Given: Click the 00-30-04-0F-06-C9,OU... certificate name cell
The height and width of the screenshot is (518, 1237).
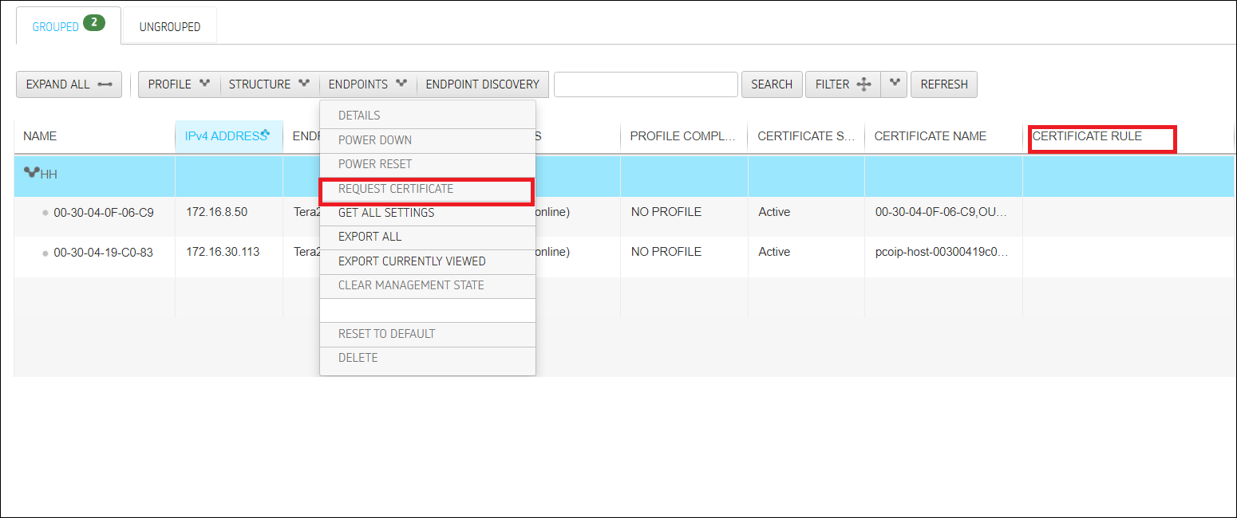Looking at the screenshot, I should coord(942,212).
